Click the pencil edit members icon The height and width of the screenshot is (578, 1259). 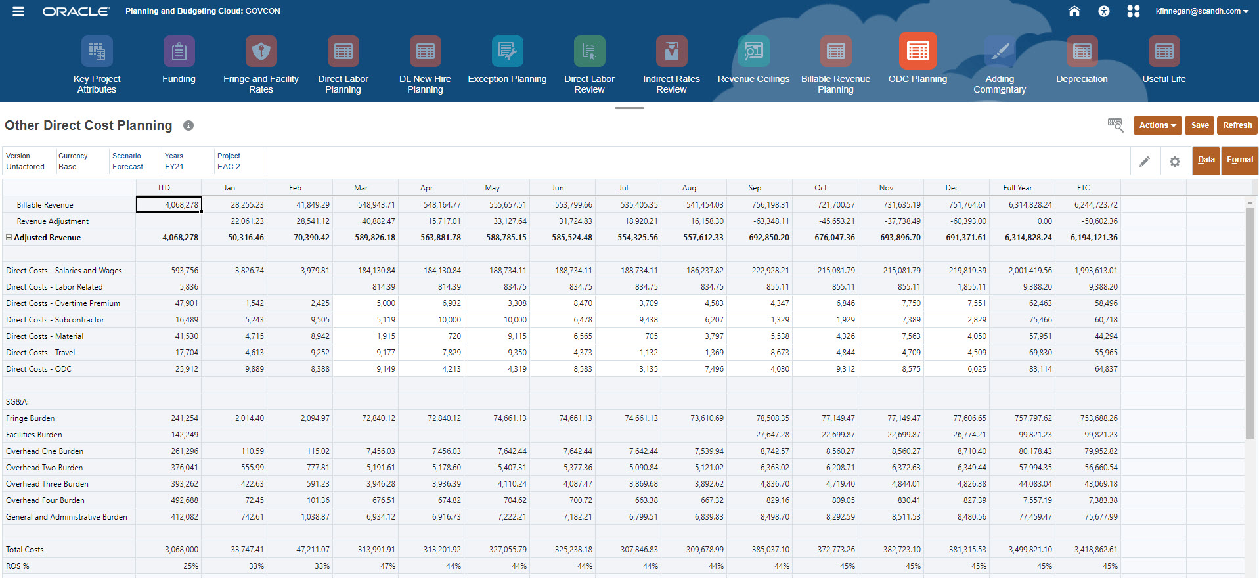pos(1145,162)
